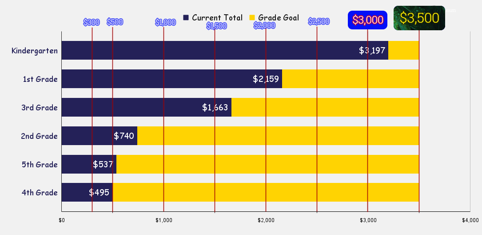The image size is (482, 235).
Task: Click the $4,000 x-axis tick label
Action: click(470, 220)
